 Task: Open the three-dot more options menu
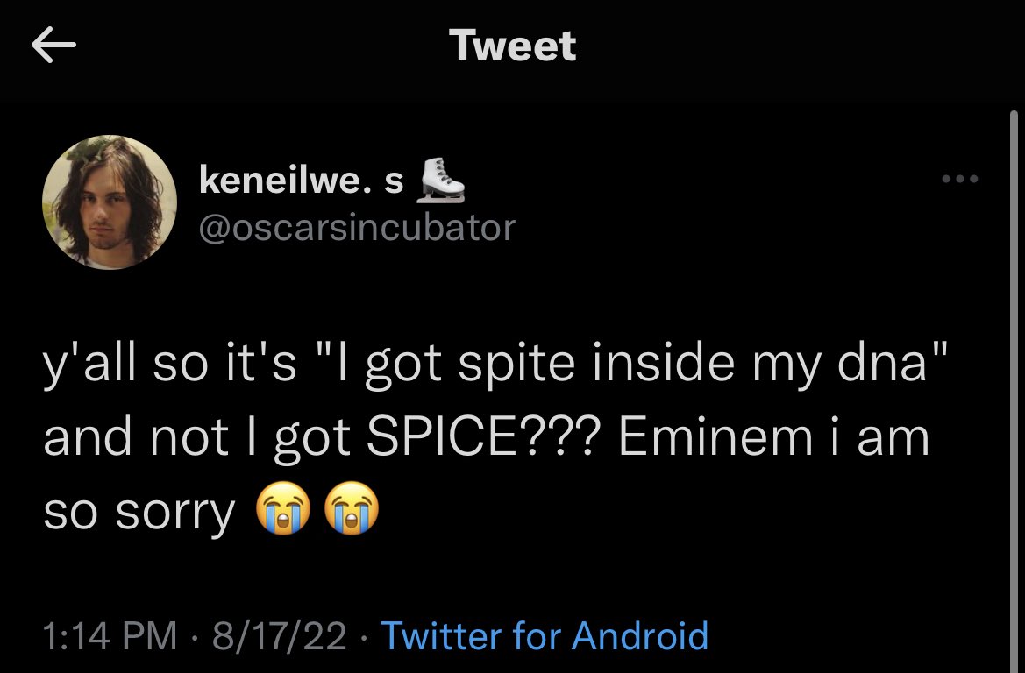pos(959,179)
